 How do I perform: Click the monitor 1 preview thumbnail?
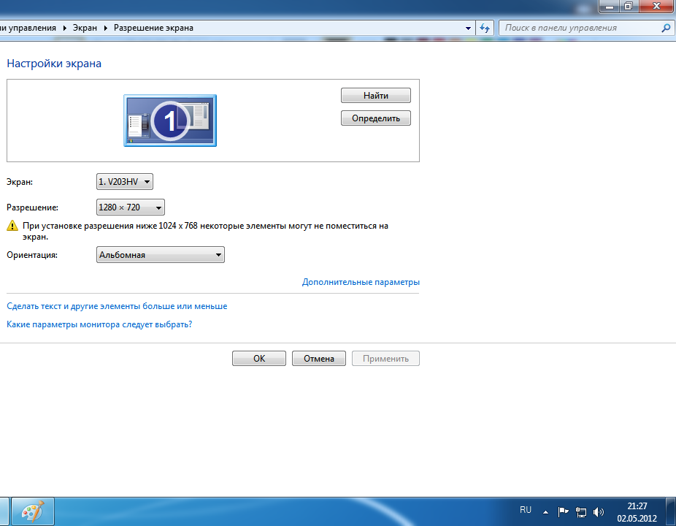[x=170, y=121]
